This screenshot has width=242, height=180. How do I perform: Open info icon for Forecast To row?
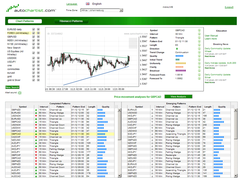pyautogui.click(x=199, y=79)
